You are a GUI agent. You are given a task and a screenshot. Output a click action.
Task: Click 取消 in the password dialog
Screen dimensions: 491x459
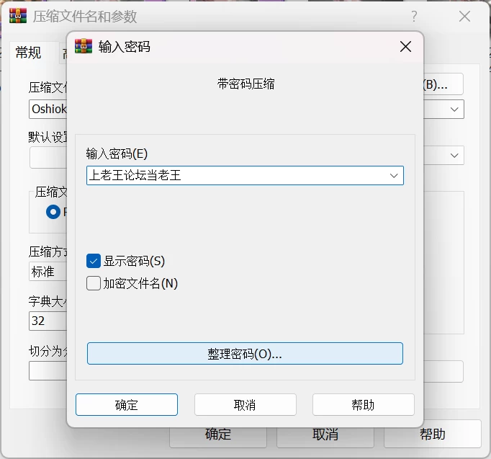click(245, 405)
